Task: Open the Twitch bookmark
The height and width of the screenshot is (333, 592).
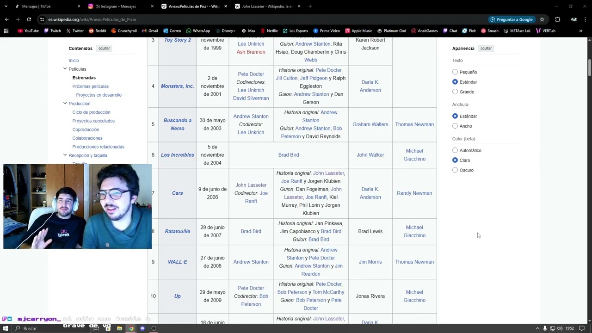Action: 52,31
